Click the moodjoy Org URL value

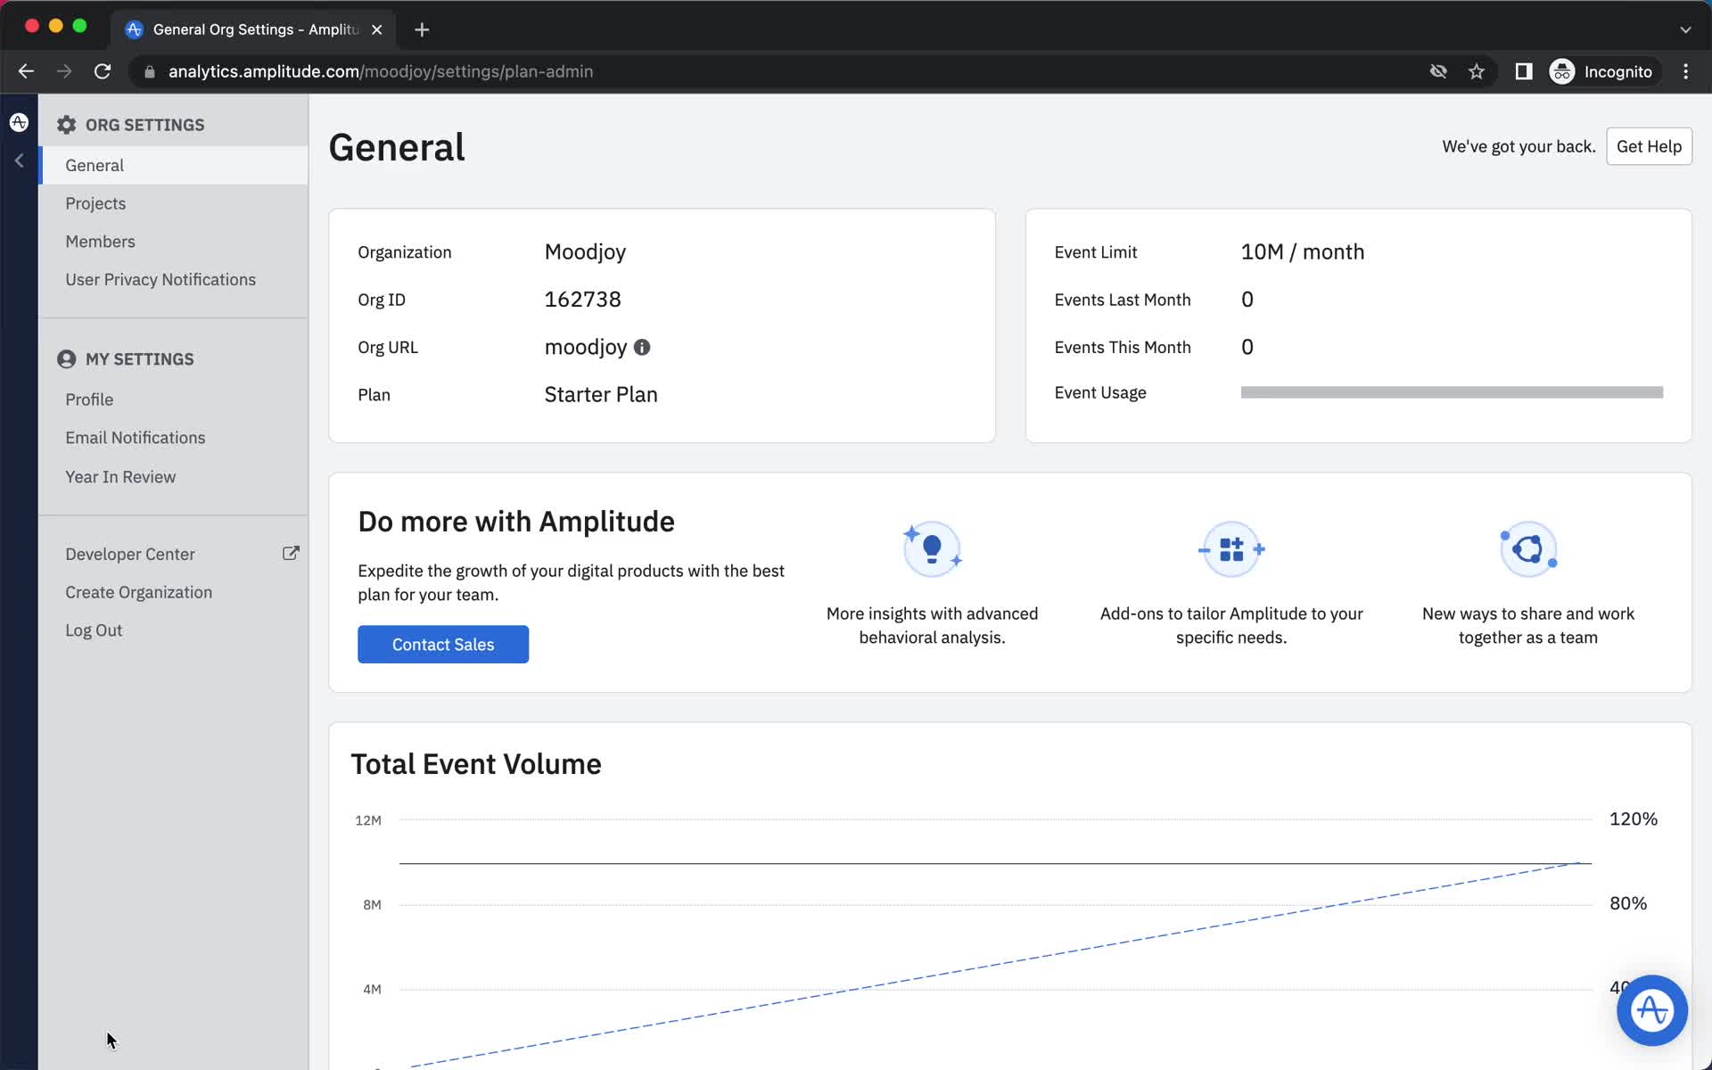[x=586, y=347]
